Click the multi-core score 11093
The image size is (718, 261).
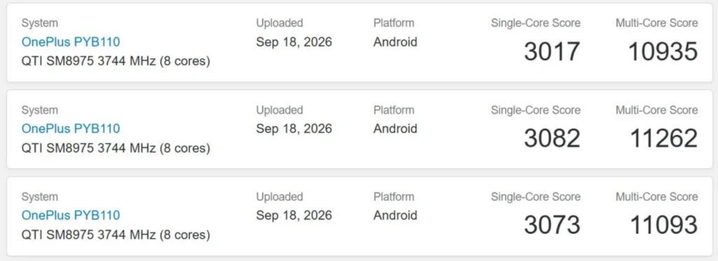pos(664,225)
